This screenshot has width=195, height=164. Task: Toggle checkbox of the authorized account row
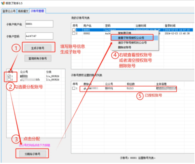[x=74, y=88]
